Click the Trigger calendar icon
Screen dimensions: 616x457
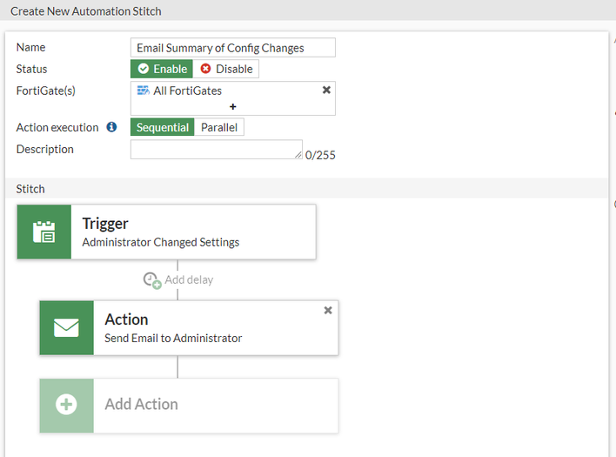tap(44, 232)
